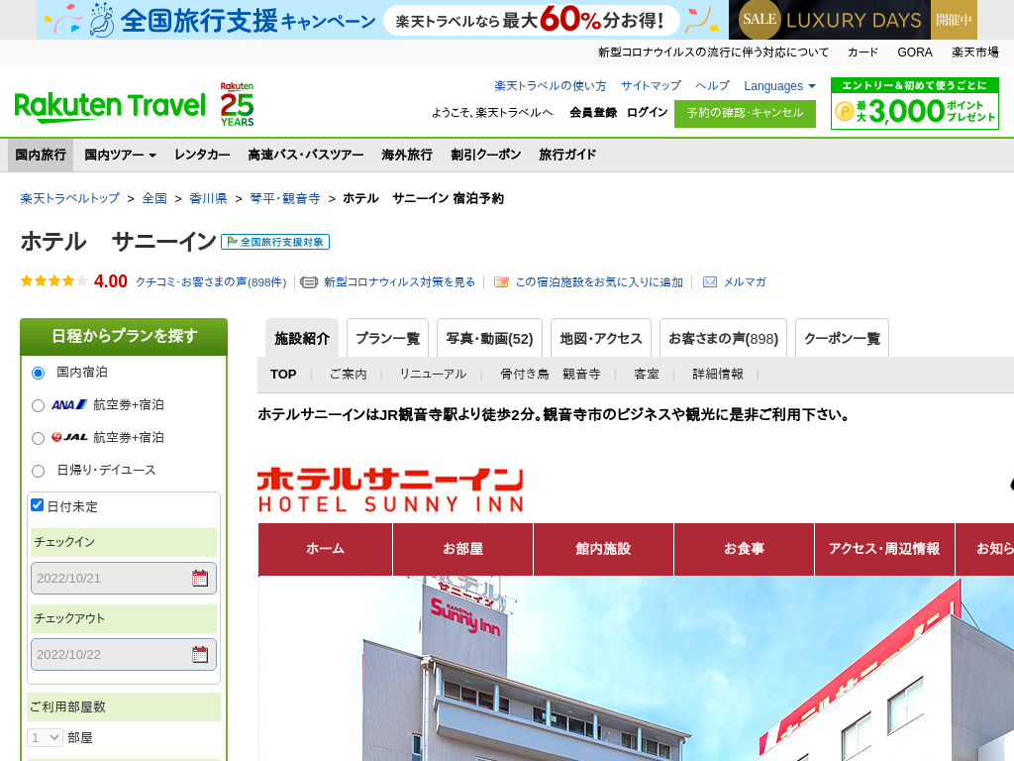Jump to the 骨付き鳥 観音寺 sub-section
This screenshot has width=1014, height=761.
tap(551, 374)
